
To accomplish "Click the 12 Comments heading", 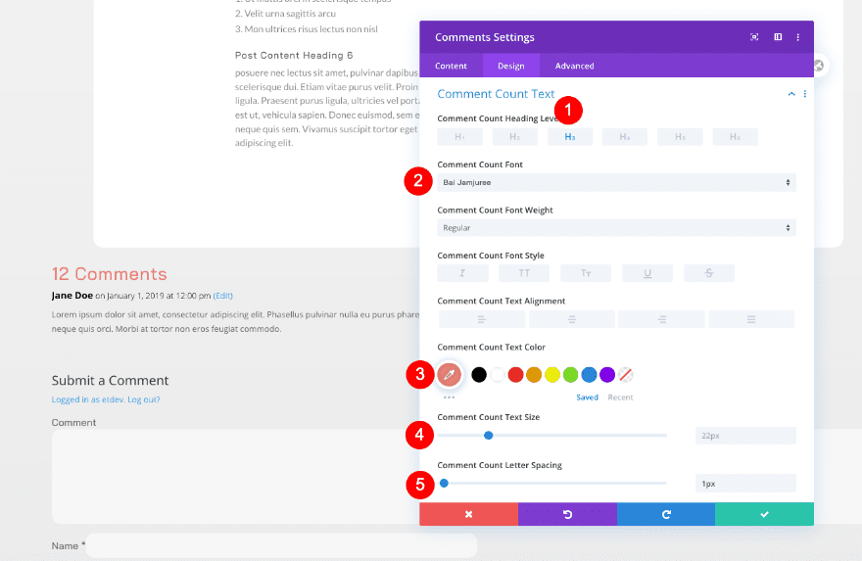I will tap(109, 273).
